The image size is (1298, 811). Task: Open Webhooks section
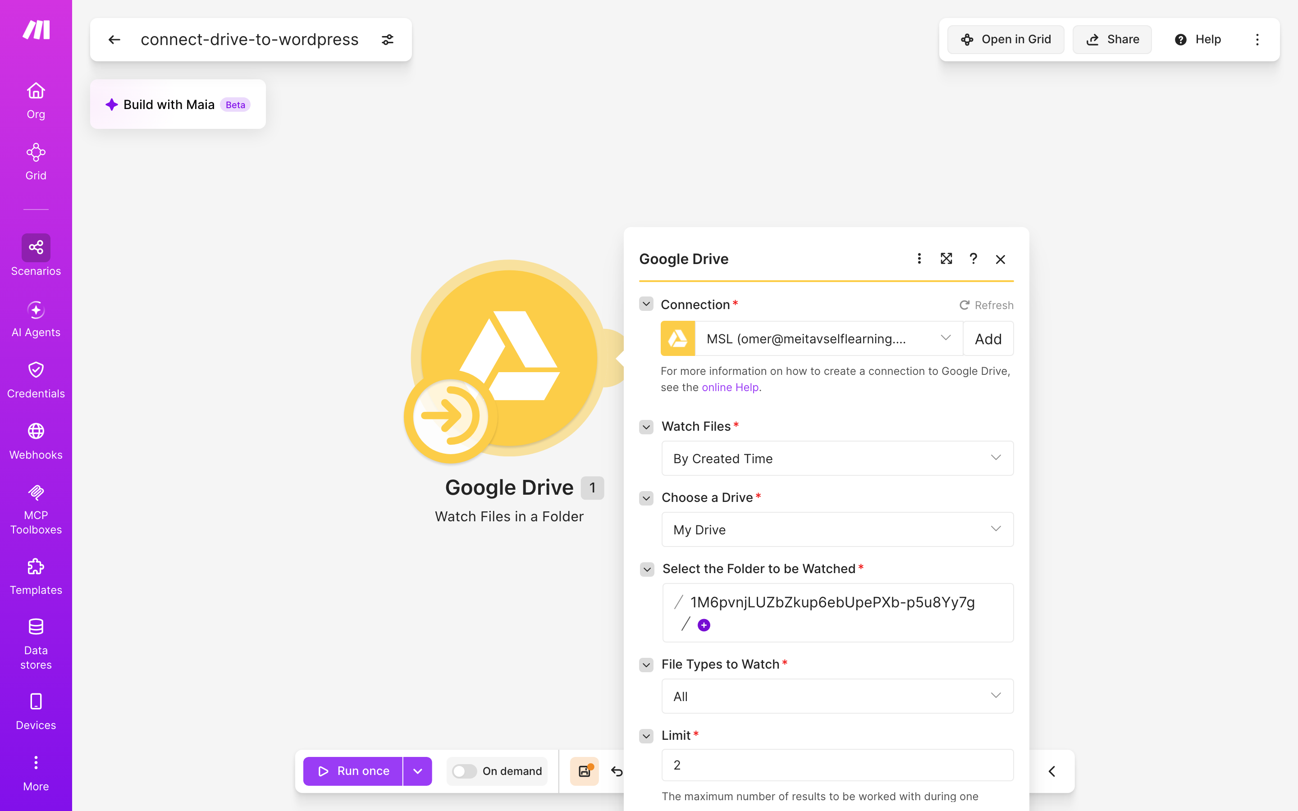(x=36, y=441)
